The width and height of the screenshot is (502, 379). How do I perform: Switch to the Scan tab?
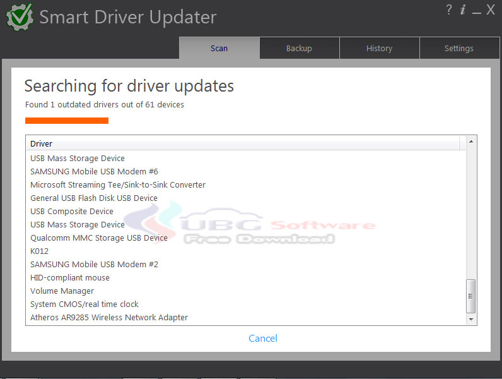click(219, 48)
